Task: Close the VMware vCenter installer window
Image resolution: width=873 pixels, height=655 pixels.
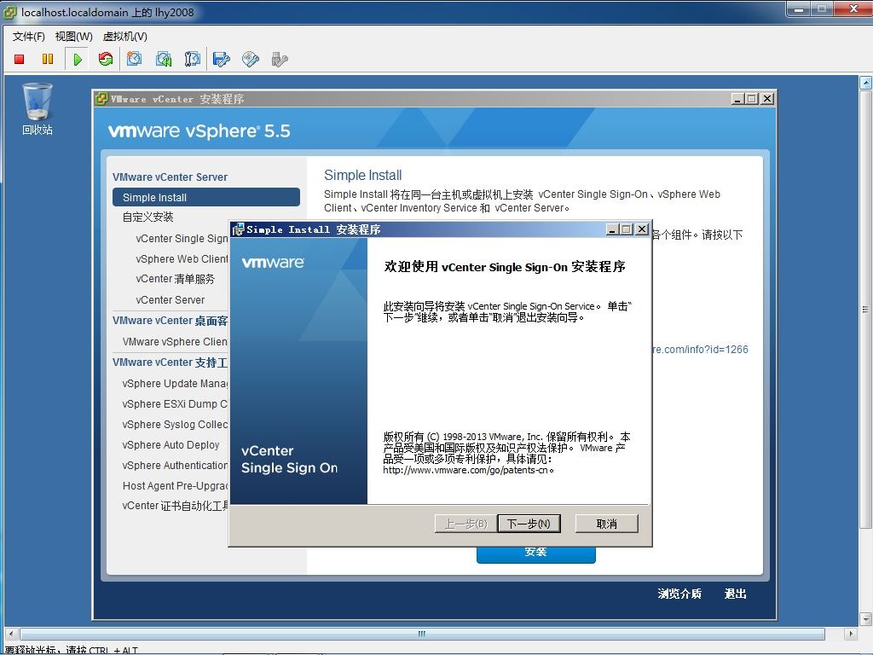Action: pos(767,99)
